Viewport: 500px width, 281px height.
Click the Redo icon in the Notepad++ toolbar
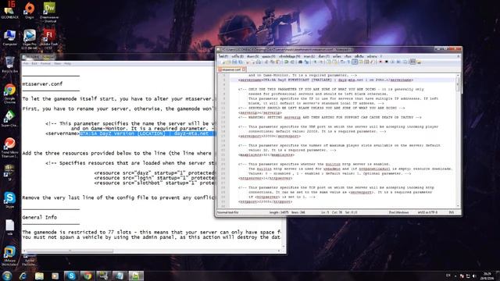(x=291, y=62)
